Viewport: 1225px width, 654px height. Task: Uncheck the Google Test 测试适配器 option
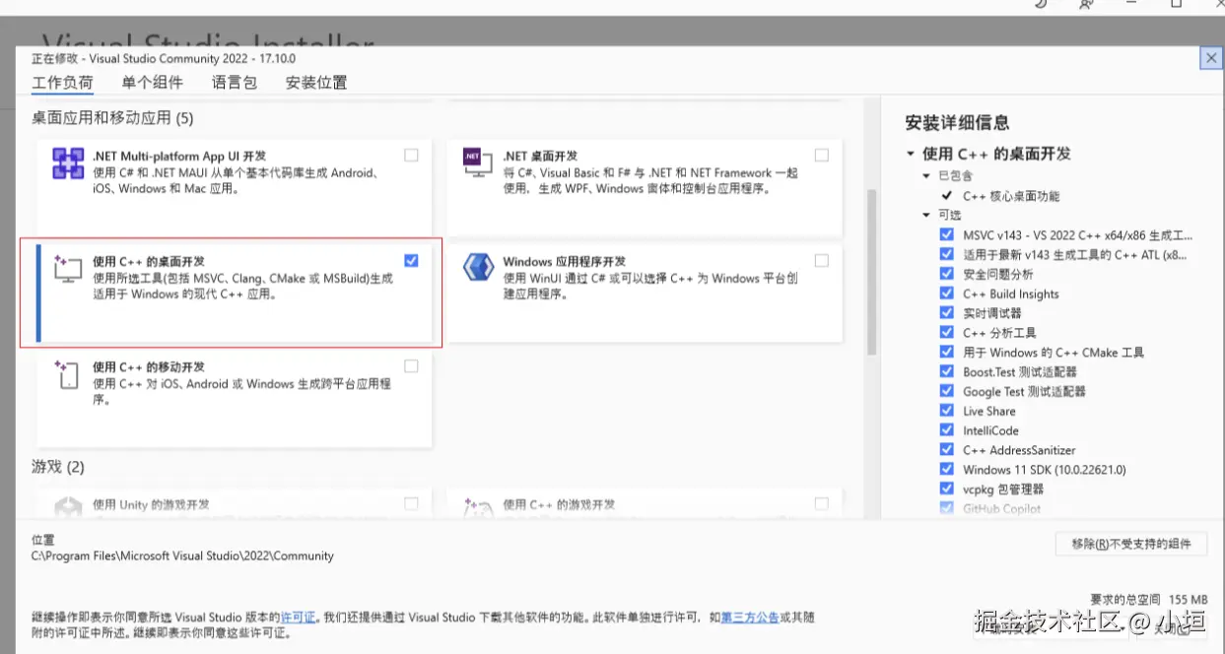point(947,391)
